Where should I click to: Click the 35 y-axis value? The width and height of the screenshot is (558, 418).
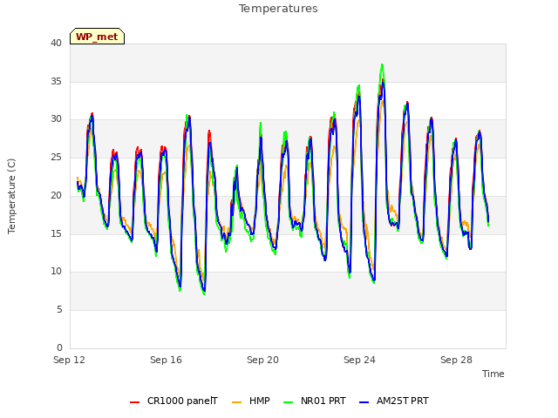[x=56, y=81]
